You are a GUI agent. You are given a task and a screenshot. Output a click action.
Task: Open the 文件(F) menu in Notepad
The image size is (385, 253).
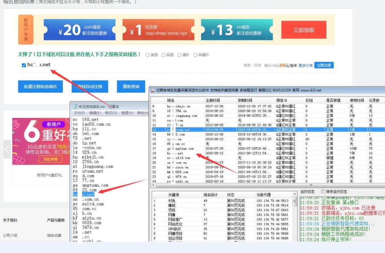[79, 113]
